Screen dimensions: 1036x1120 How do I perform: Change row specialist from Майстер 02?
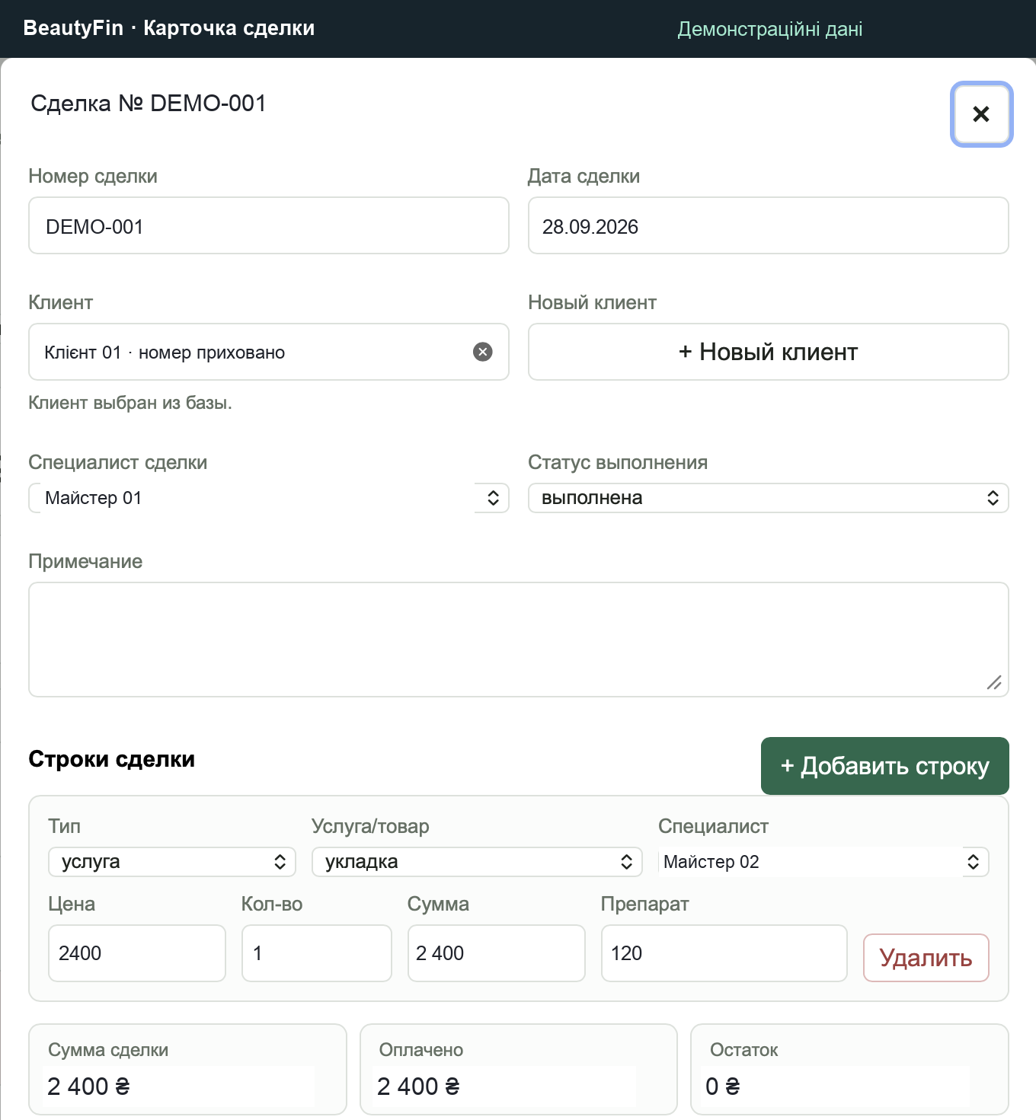[x=823, y=862]
